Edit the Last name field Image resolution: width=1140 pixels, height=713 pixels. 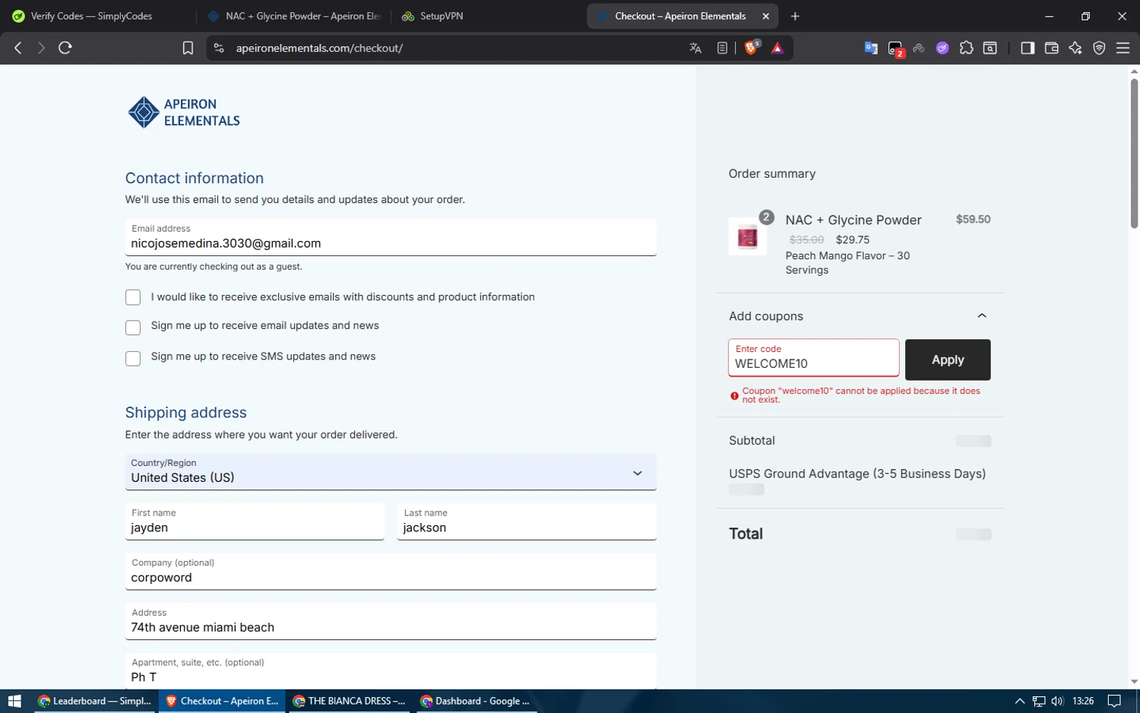tap(527, 521)
